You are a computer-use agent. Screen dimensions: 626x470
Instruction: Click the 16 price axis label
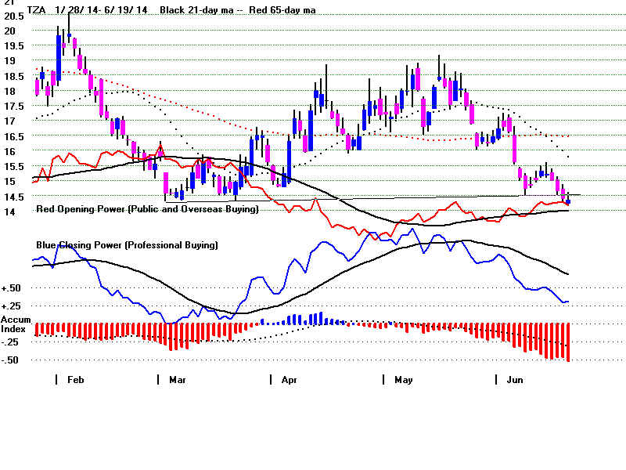(9, 151)
